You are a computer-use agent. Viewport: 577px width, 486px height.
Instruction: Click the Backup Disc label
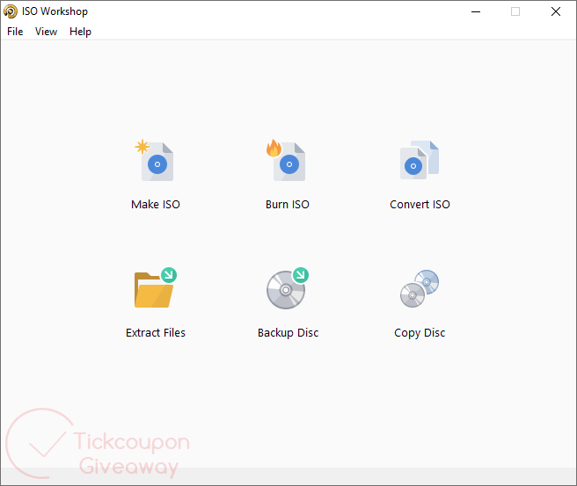[288, 333]
